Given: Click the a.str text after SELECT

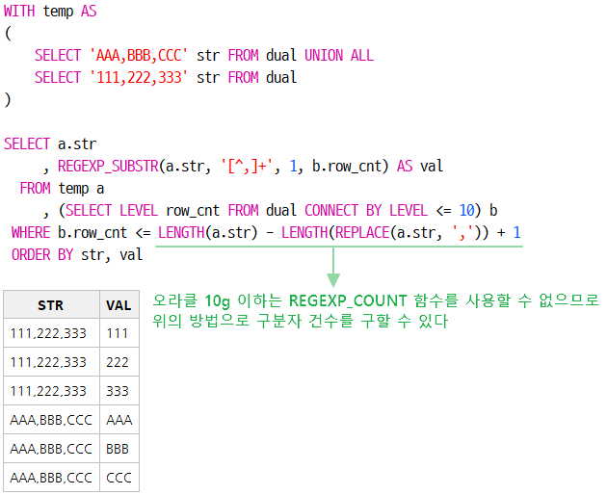Looking at the screenshot, I should (x=77, y=143).
